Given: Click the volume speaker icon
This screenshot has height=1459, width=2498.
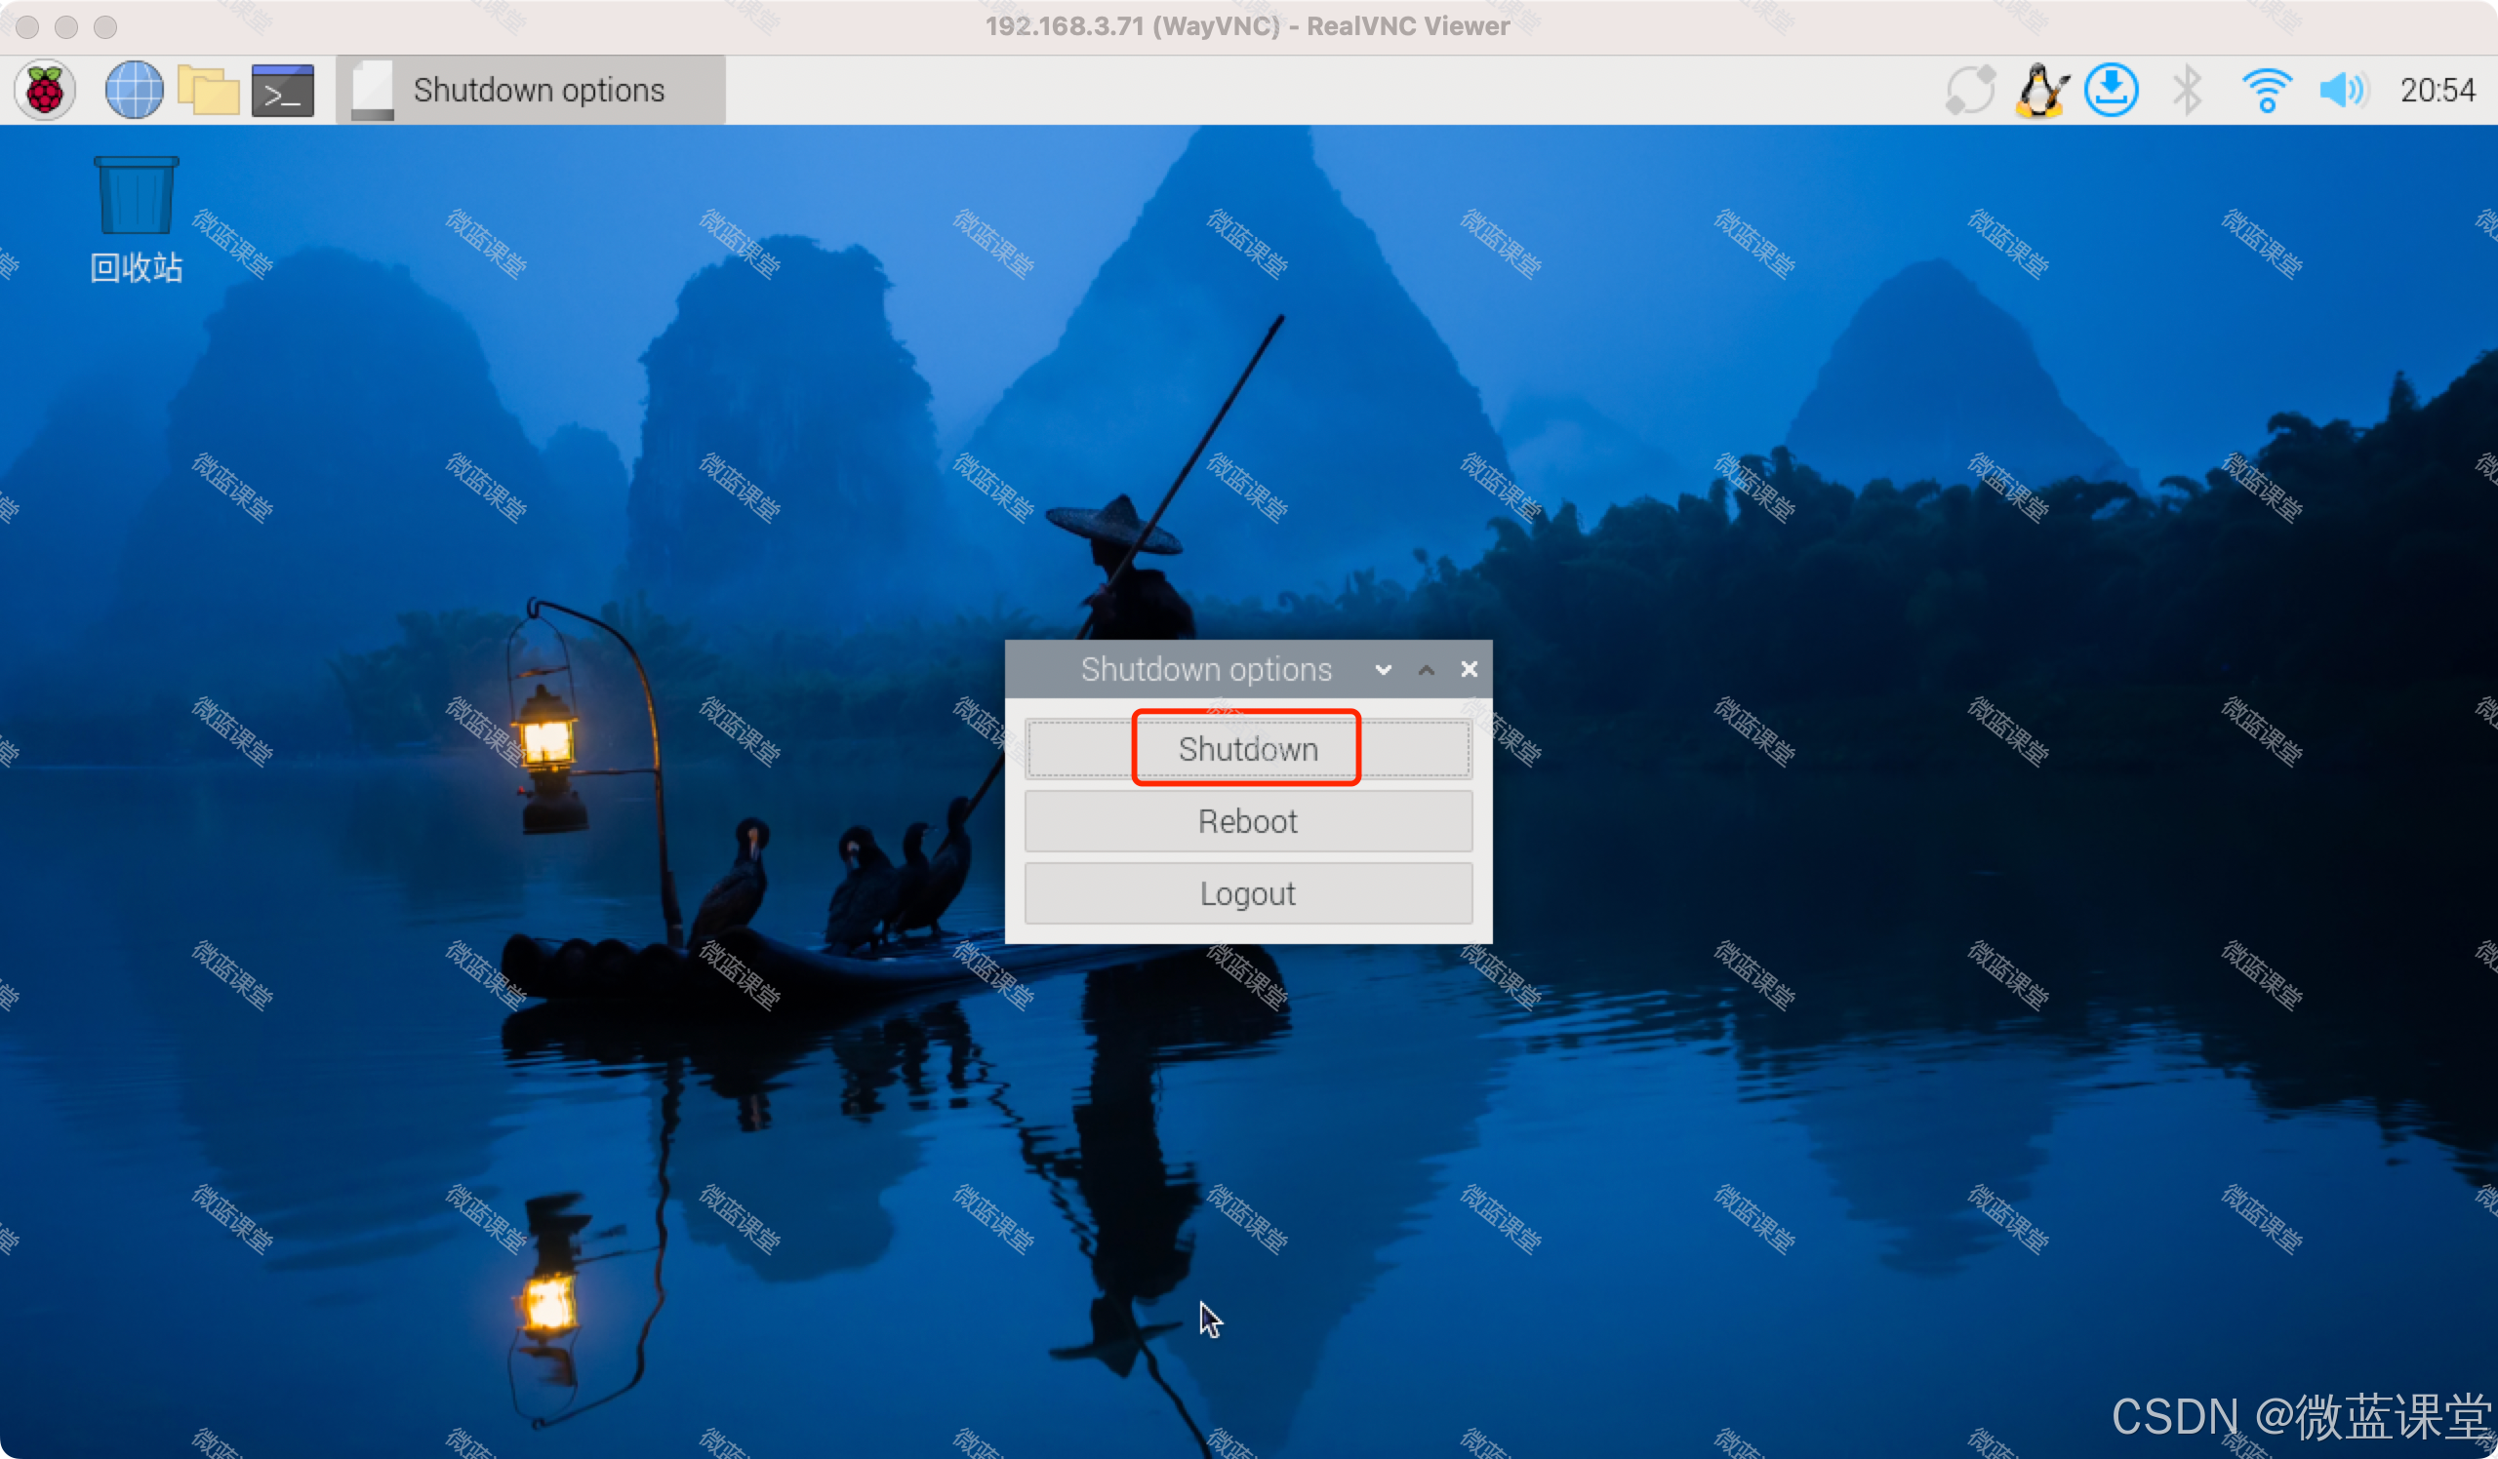Looking at the screenshot, I should [2343, 90].
